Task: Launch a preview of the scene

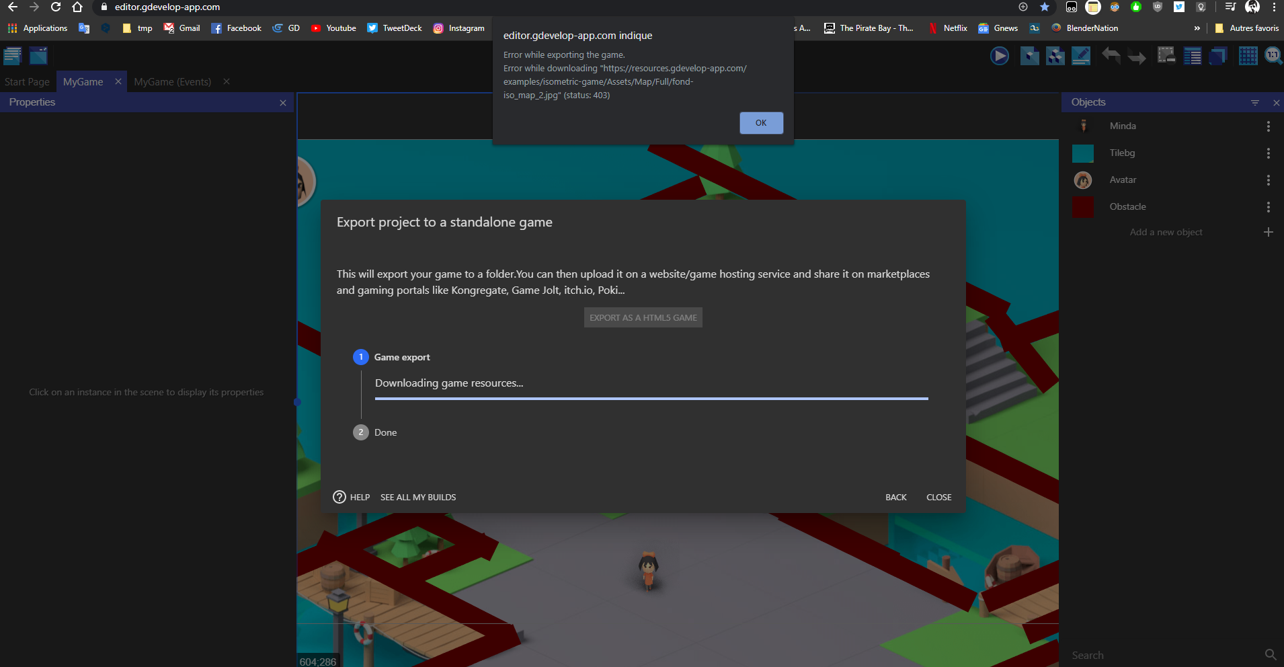Action: [x=1000, y=56]
